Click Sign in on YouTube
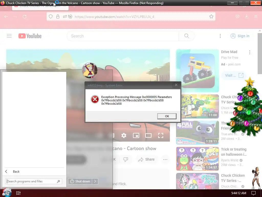 pos(240,36)
